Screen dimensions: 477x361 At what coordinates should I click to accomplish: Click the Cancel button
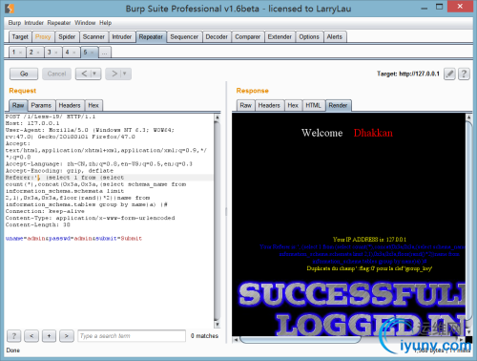click(56, 74)
